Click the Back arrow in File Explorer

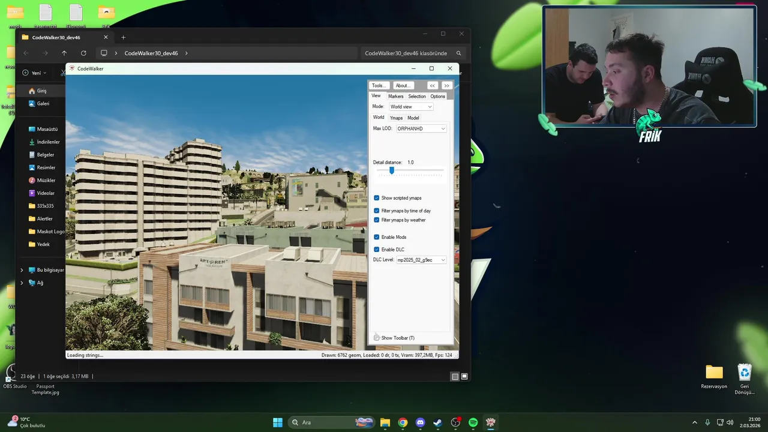point(26,53)
